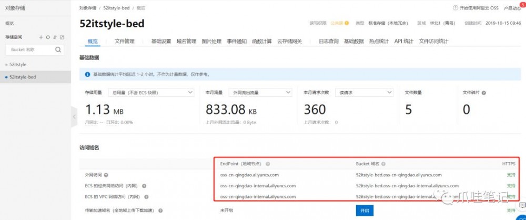Click help icon next to 传输加速域名
Screen dimensions: 526x220
click(160, 211)
